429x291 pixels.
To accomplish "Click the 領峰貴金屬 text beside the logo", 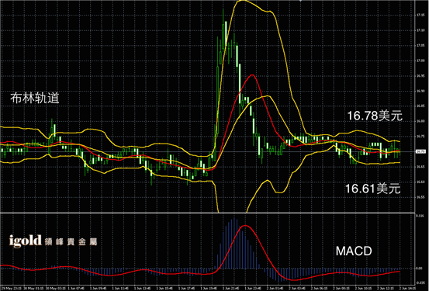I will point(71,242).
